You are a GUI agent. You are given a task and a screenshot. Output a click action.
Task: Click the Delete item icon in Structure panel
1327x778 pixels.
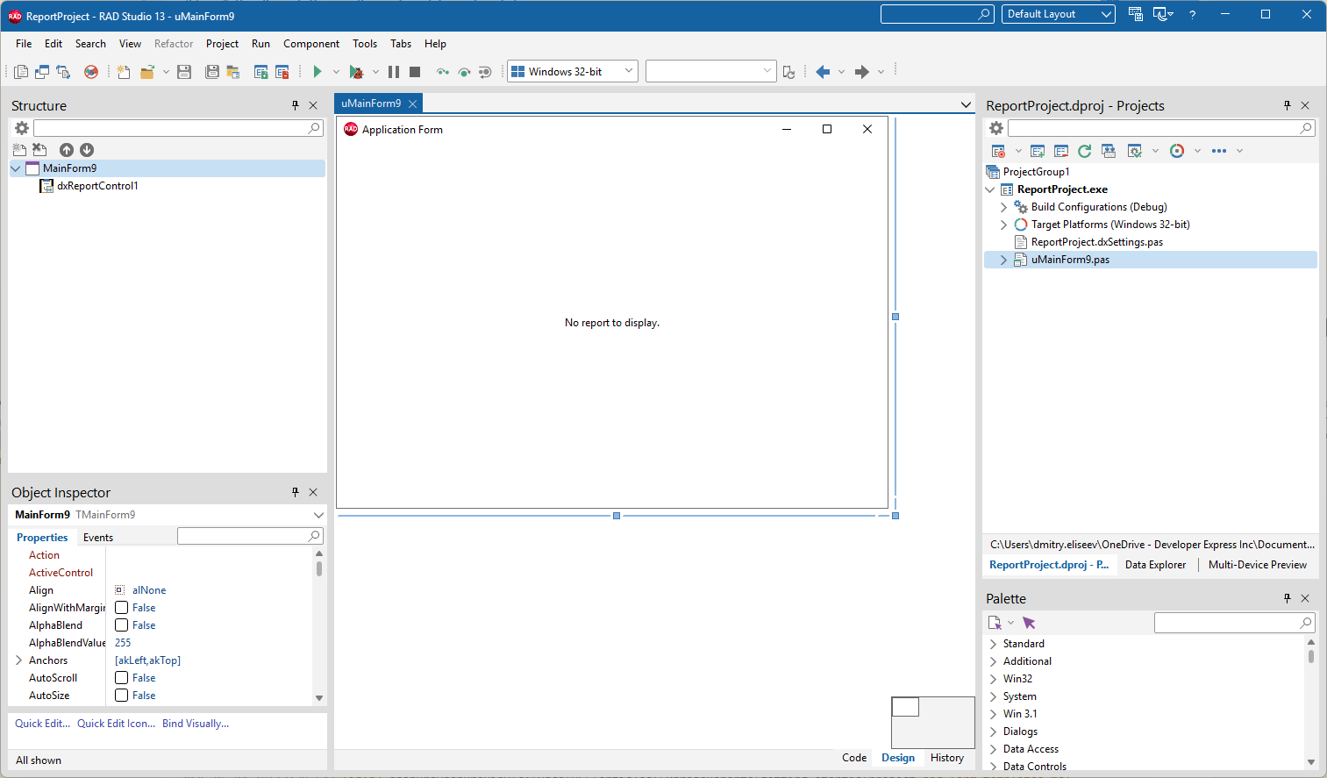tap(39, 150)
